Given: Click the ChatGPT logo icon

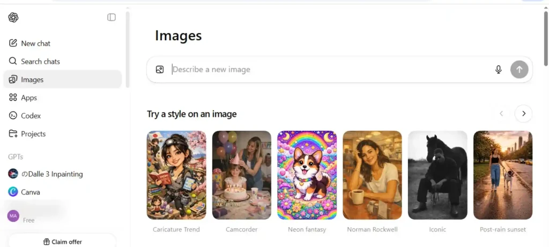Looking at the screenshot, I should pyautogui.click(x=13, y=18).
